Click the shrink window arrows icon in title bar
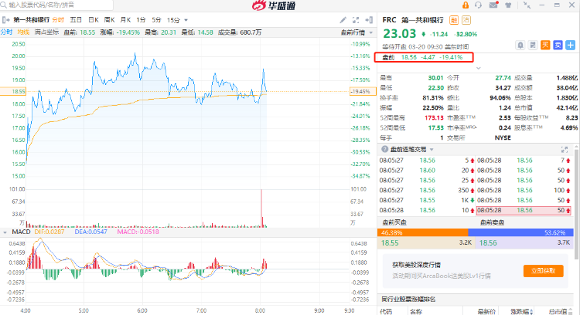 pos(527,5)
